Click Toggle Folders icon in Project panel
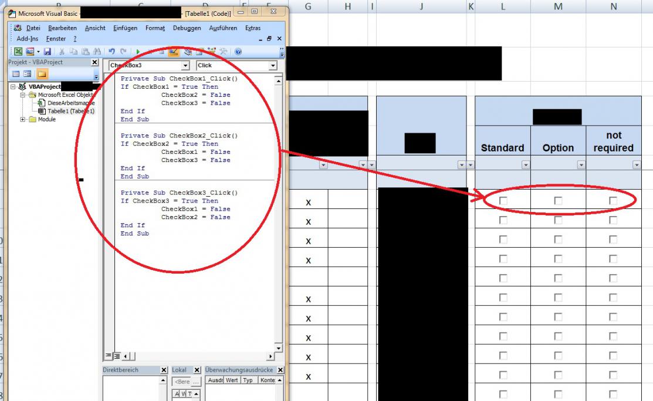 pos(42,74)
